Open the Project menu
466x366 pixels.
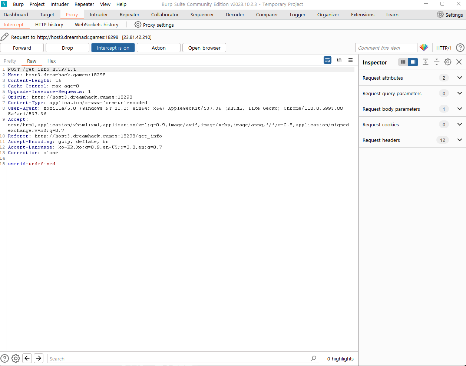(x=37, y=4)
